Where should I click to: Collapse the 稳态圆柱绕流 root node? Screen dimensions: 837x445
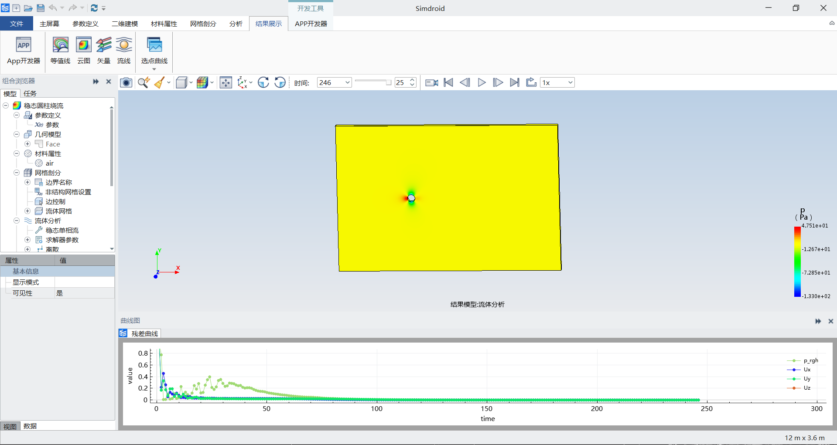[6, 105]
